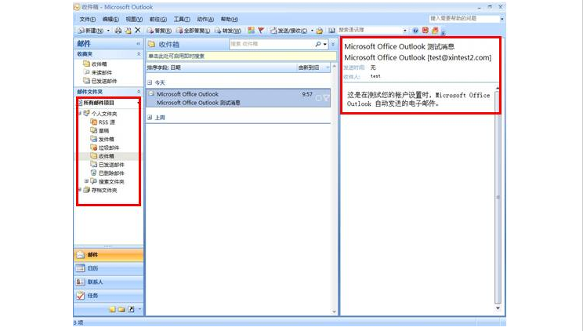Click 单击此处可启用即时搜索 banner
Viewport: 583px width, 331px height.
[x=241, y=56]
